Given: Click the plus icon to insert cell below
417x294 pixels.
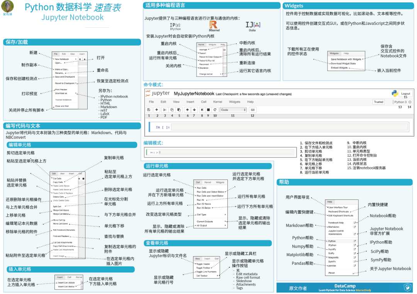Looking at the screenshot, I should [x=157, y=110].
